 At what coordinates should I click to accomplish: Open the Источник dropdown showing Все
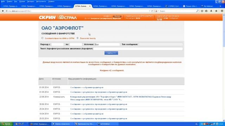(107, 44)
